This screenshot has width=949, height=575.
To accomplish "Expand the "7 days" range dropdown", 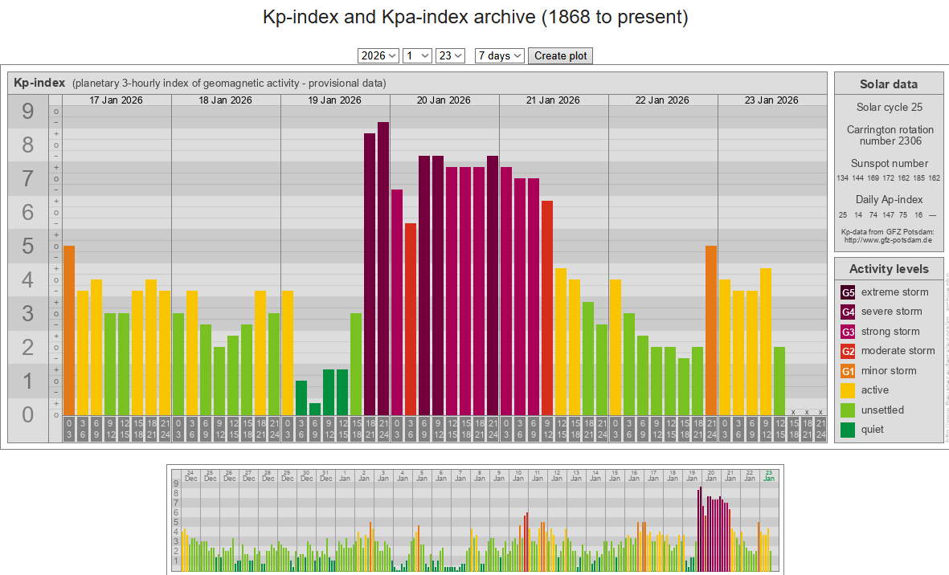I will point(499,55).
